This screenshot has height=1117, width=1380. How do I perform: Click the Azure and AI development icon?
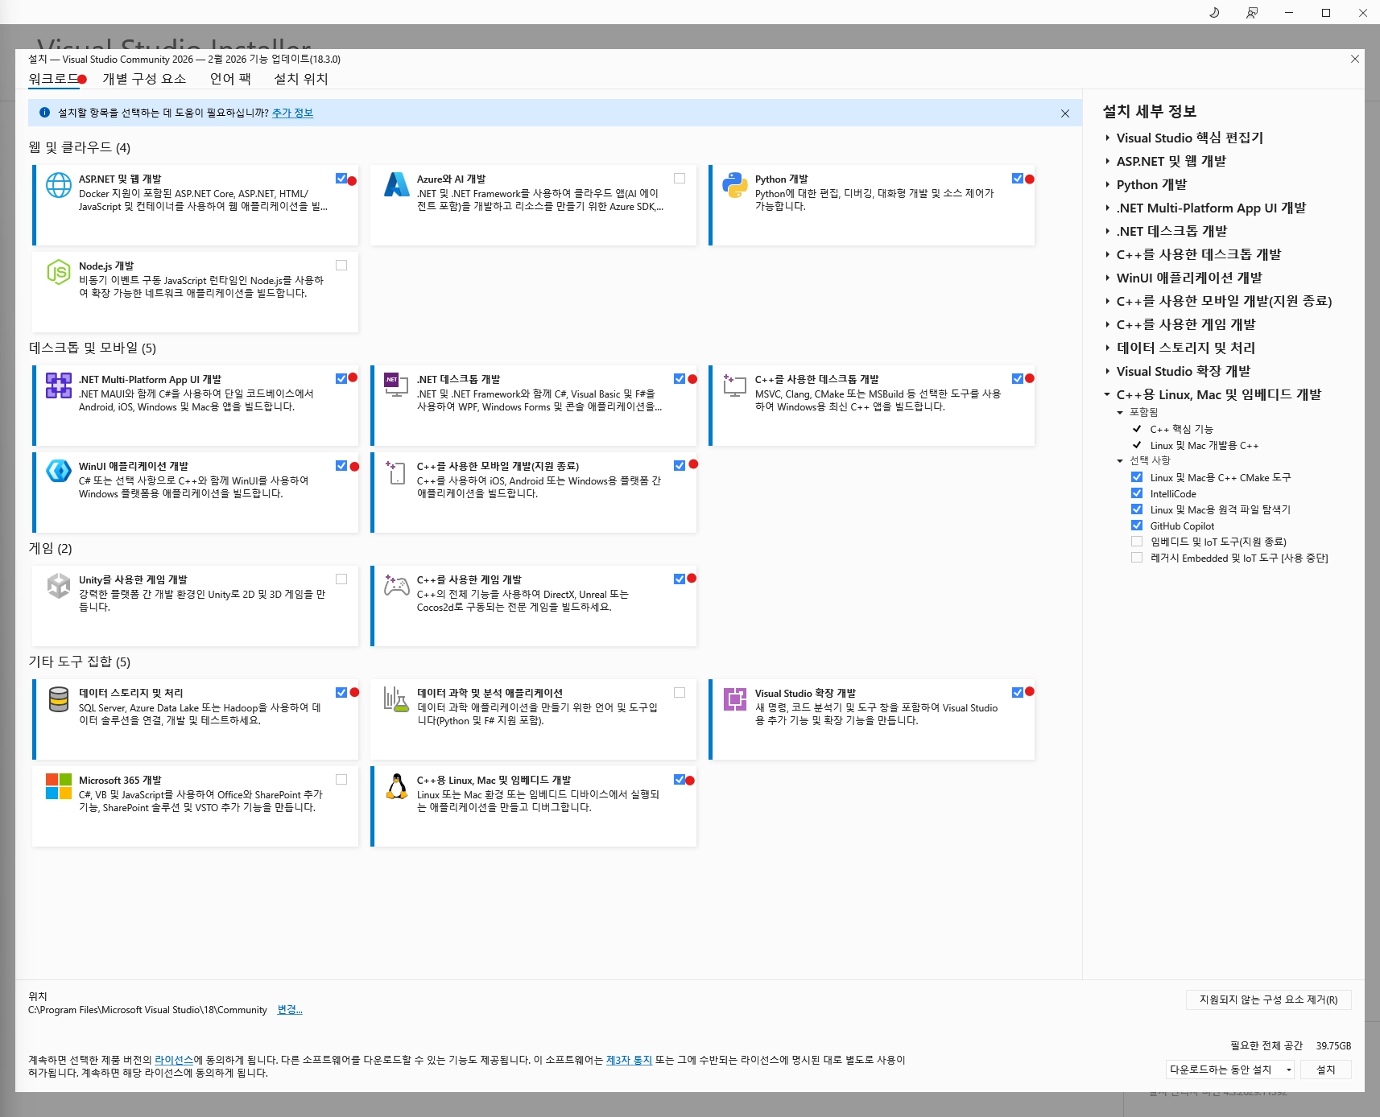click(x=396, y=185)
